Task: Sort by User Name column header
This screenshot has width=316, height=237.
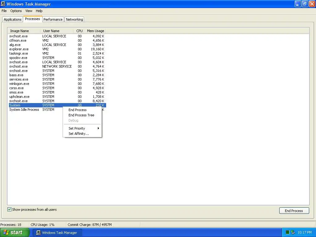Action: (x=57, y=31)
